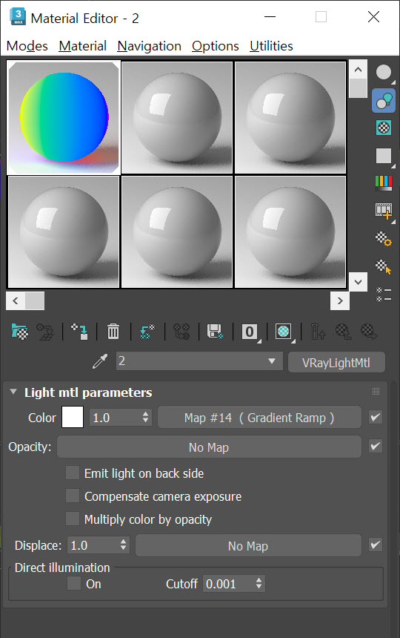Open Sample UV Tiling icon
The width and height of the screenshot is (400, 638).
[384, 156]
